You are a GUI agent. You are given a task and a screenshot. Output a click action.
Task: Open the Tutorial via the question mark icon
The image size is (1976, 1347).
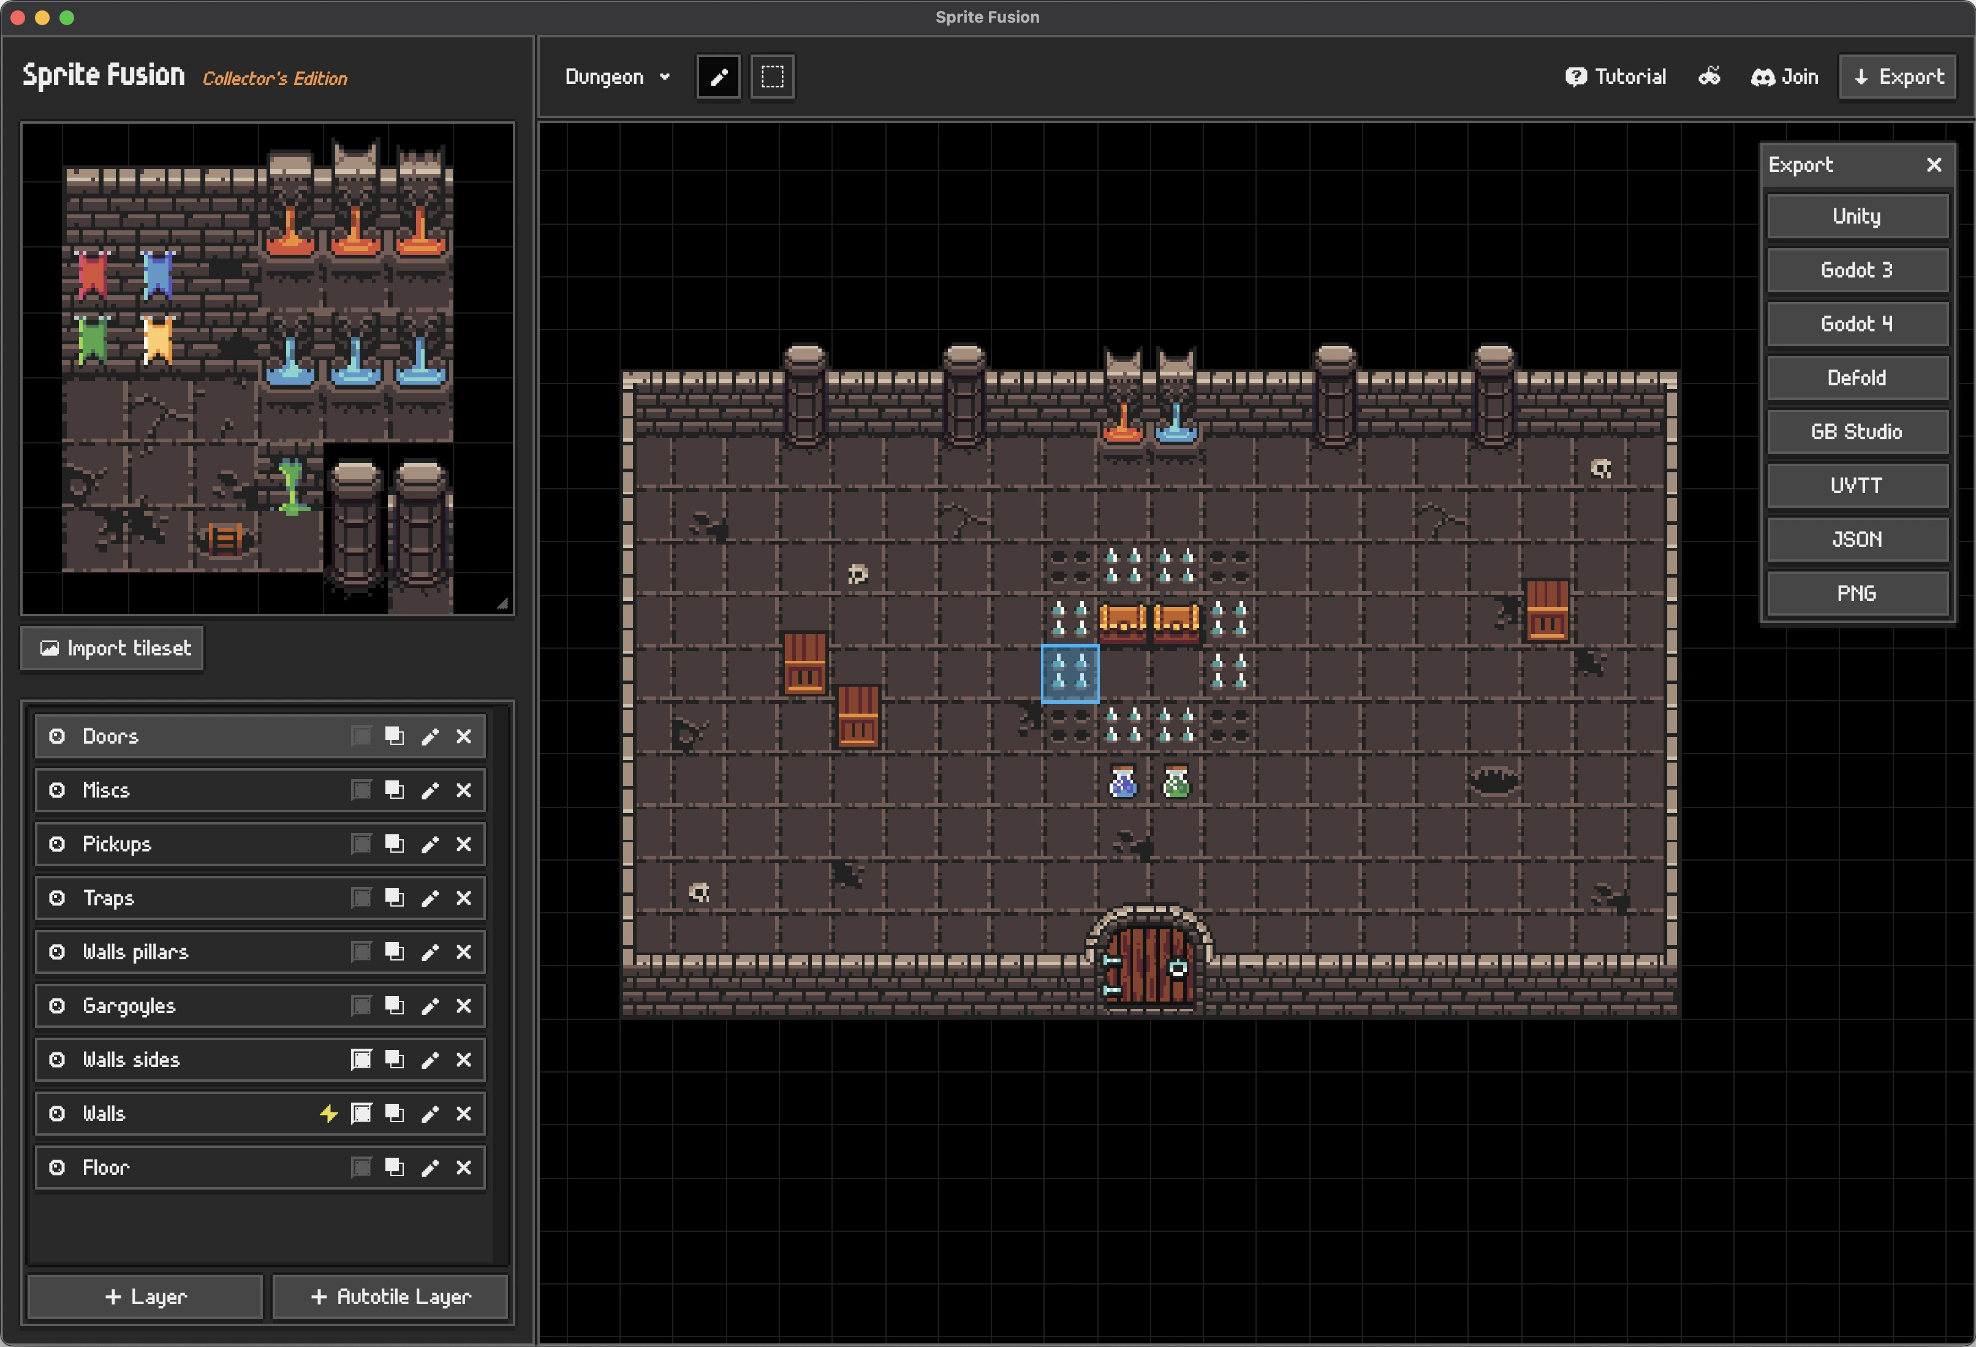point(1577,75)
